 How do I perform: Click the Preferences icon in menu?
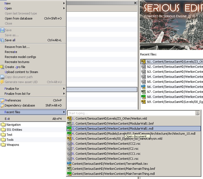click(x=2, y=100)
